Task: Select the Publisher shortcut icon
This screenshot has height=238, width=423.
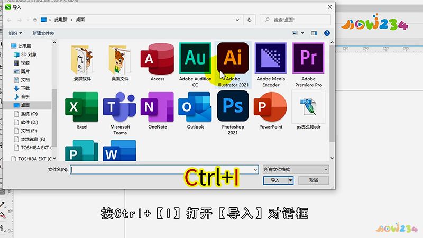Action: (x=81, y=151)
